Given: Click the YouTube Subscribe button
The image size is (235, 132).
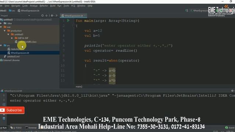Looking at the screenshot, I should [12, 110].
